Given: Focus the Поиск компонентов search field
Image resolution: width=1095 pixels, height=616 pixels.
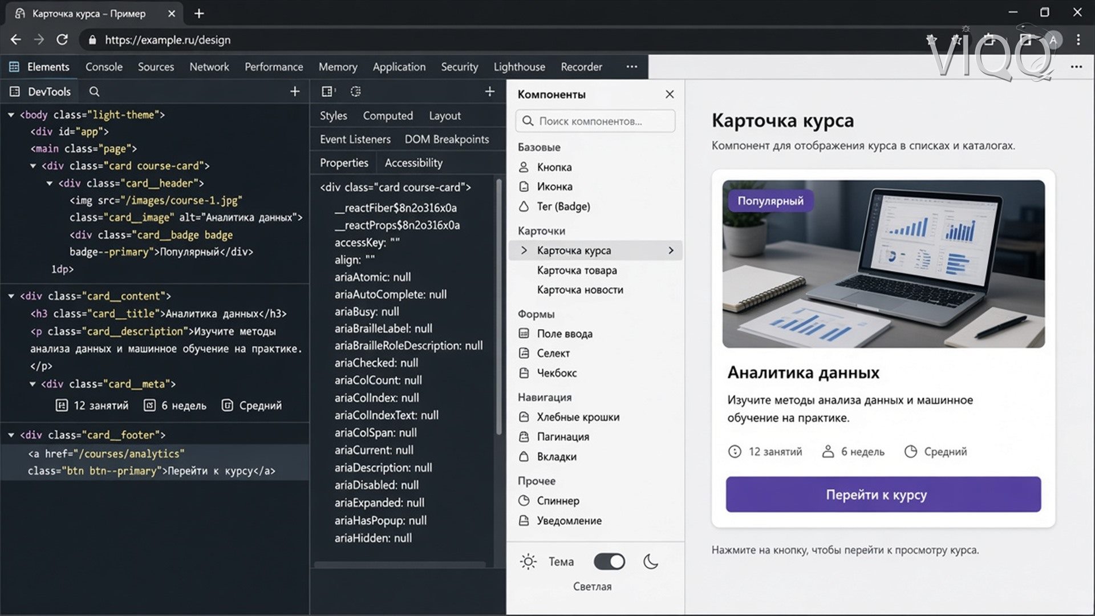Looking at the screenshot, I should [595, 121].
